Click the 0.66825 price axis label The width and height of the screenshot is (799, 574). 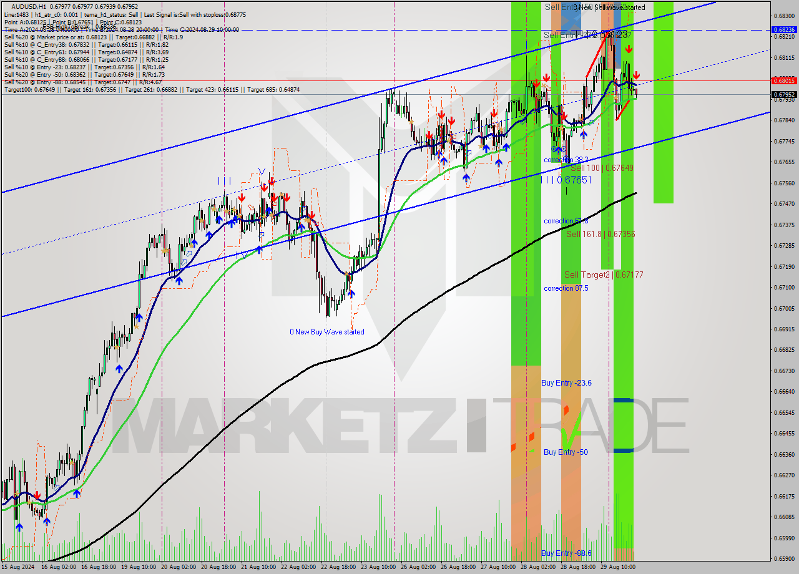(784, 350)
